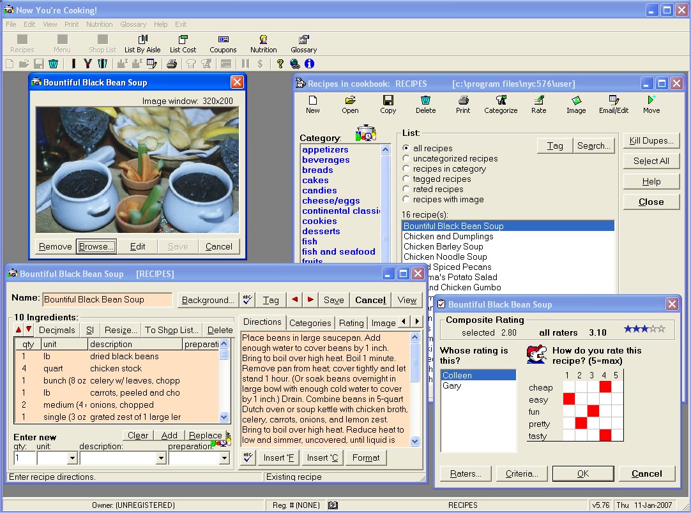Click the Nutrition toolbar icon
This screenshot has height=513, width=691.
(x=264, y=42)
